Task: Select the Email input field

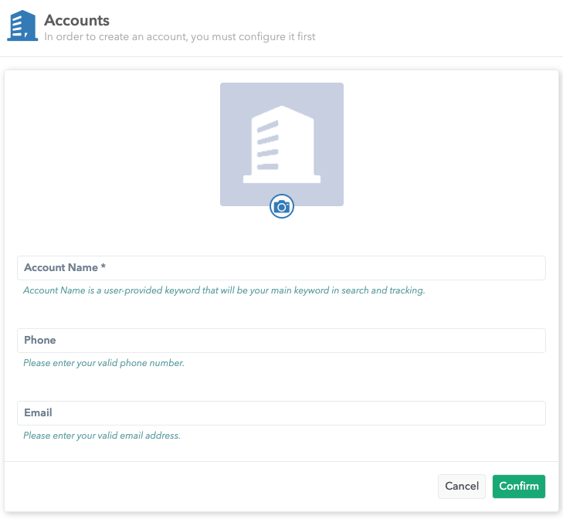Action: point(281,413)
